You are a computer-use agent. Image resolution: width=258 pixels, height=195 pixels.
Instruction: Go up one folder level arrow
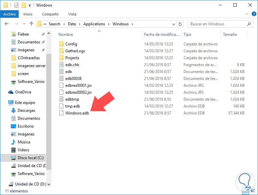coord(32,24)
